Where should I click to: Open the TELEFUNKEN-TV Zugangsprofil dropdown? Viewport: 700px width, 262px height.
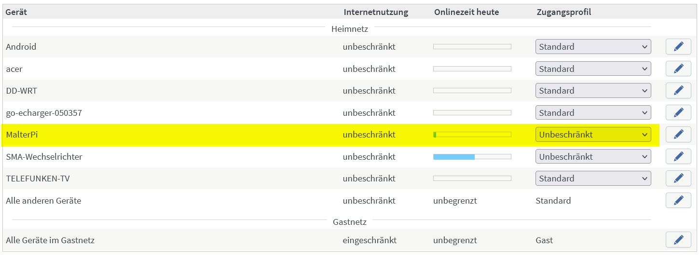click(x=593, y=178)
